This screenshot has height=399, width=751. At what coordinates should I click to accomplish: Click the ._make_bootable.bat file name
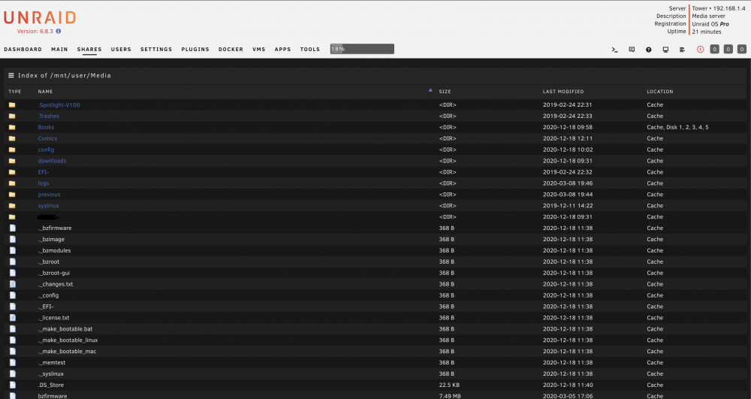pos(65,329)
